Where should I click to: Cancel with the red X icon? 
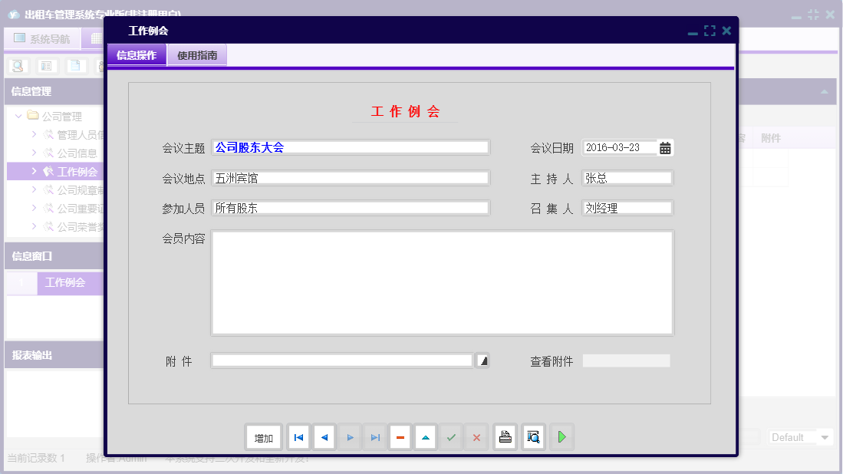tap(476, 436)
